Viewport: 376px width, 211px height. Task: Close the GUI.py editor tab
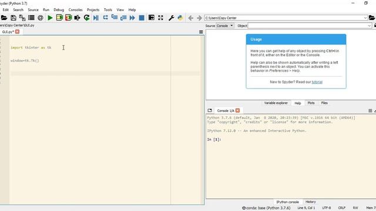coord(17,32)
